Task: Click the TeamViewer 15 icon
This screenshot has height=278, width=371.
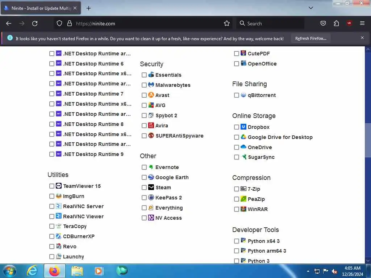Action: (x=59, y=186)
